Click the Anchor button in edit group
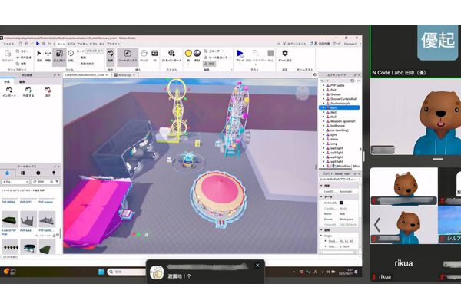This screenshot has height=307, width=461. pos(209,64)
